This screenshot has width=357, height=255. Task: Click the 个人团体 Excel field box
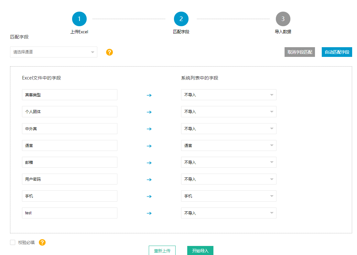[70, 112]
